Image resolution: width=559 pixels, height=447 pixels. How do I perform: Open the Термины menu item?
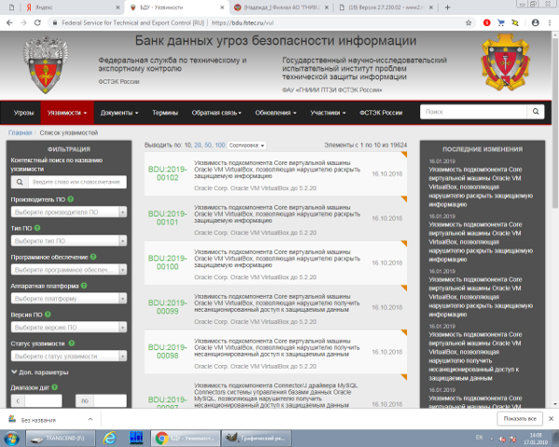165,113
